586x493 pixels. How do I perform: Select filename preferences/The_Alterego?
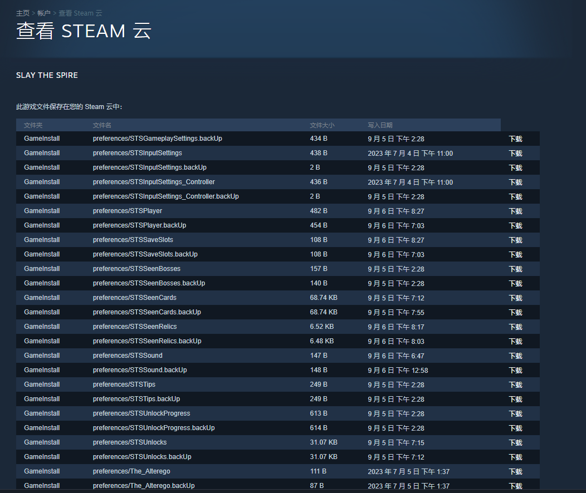pyautogui.click(x=131, y=471)
